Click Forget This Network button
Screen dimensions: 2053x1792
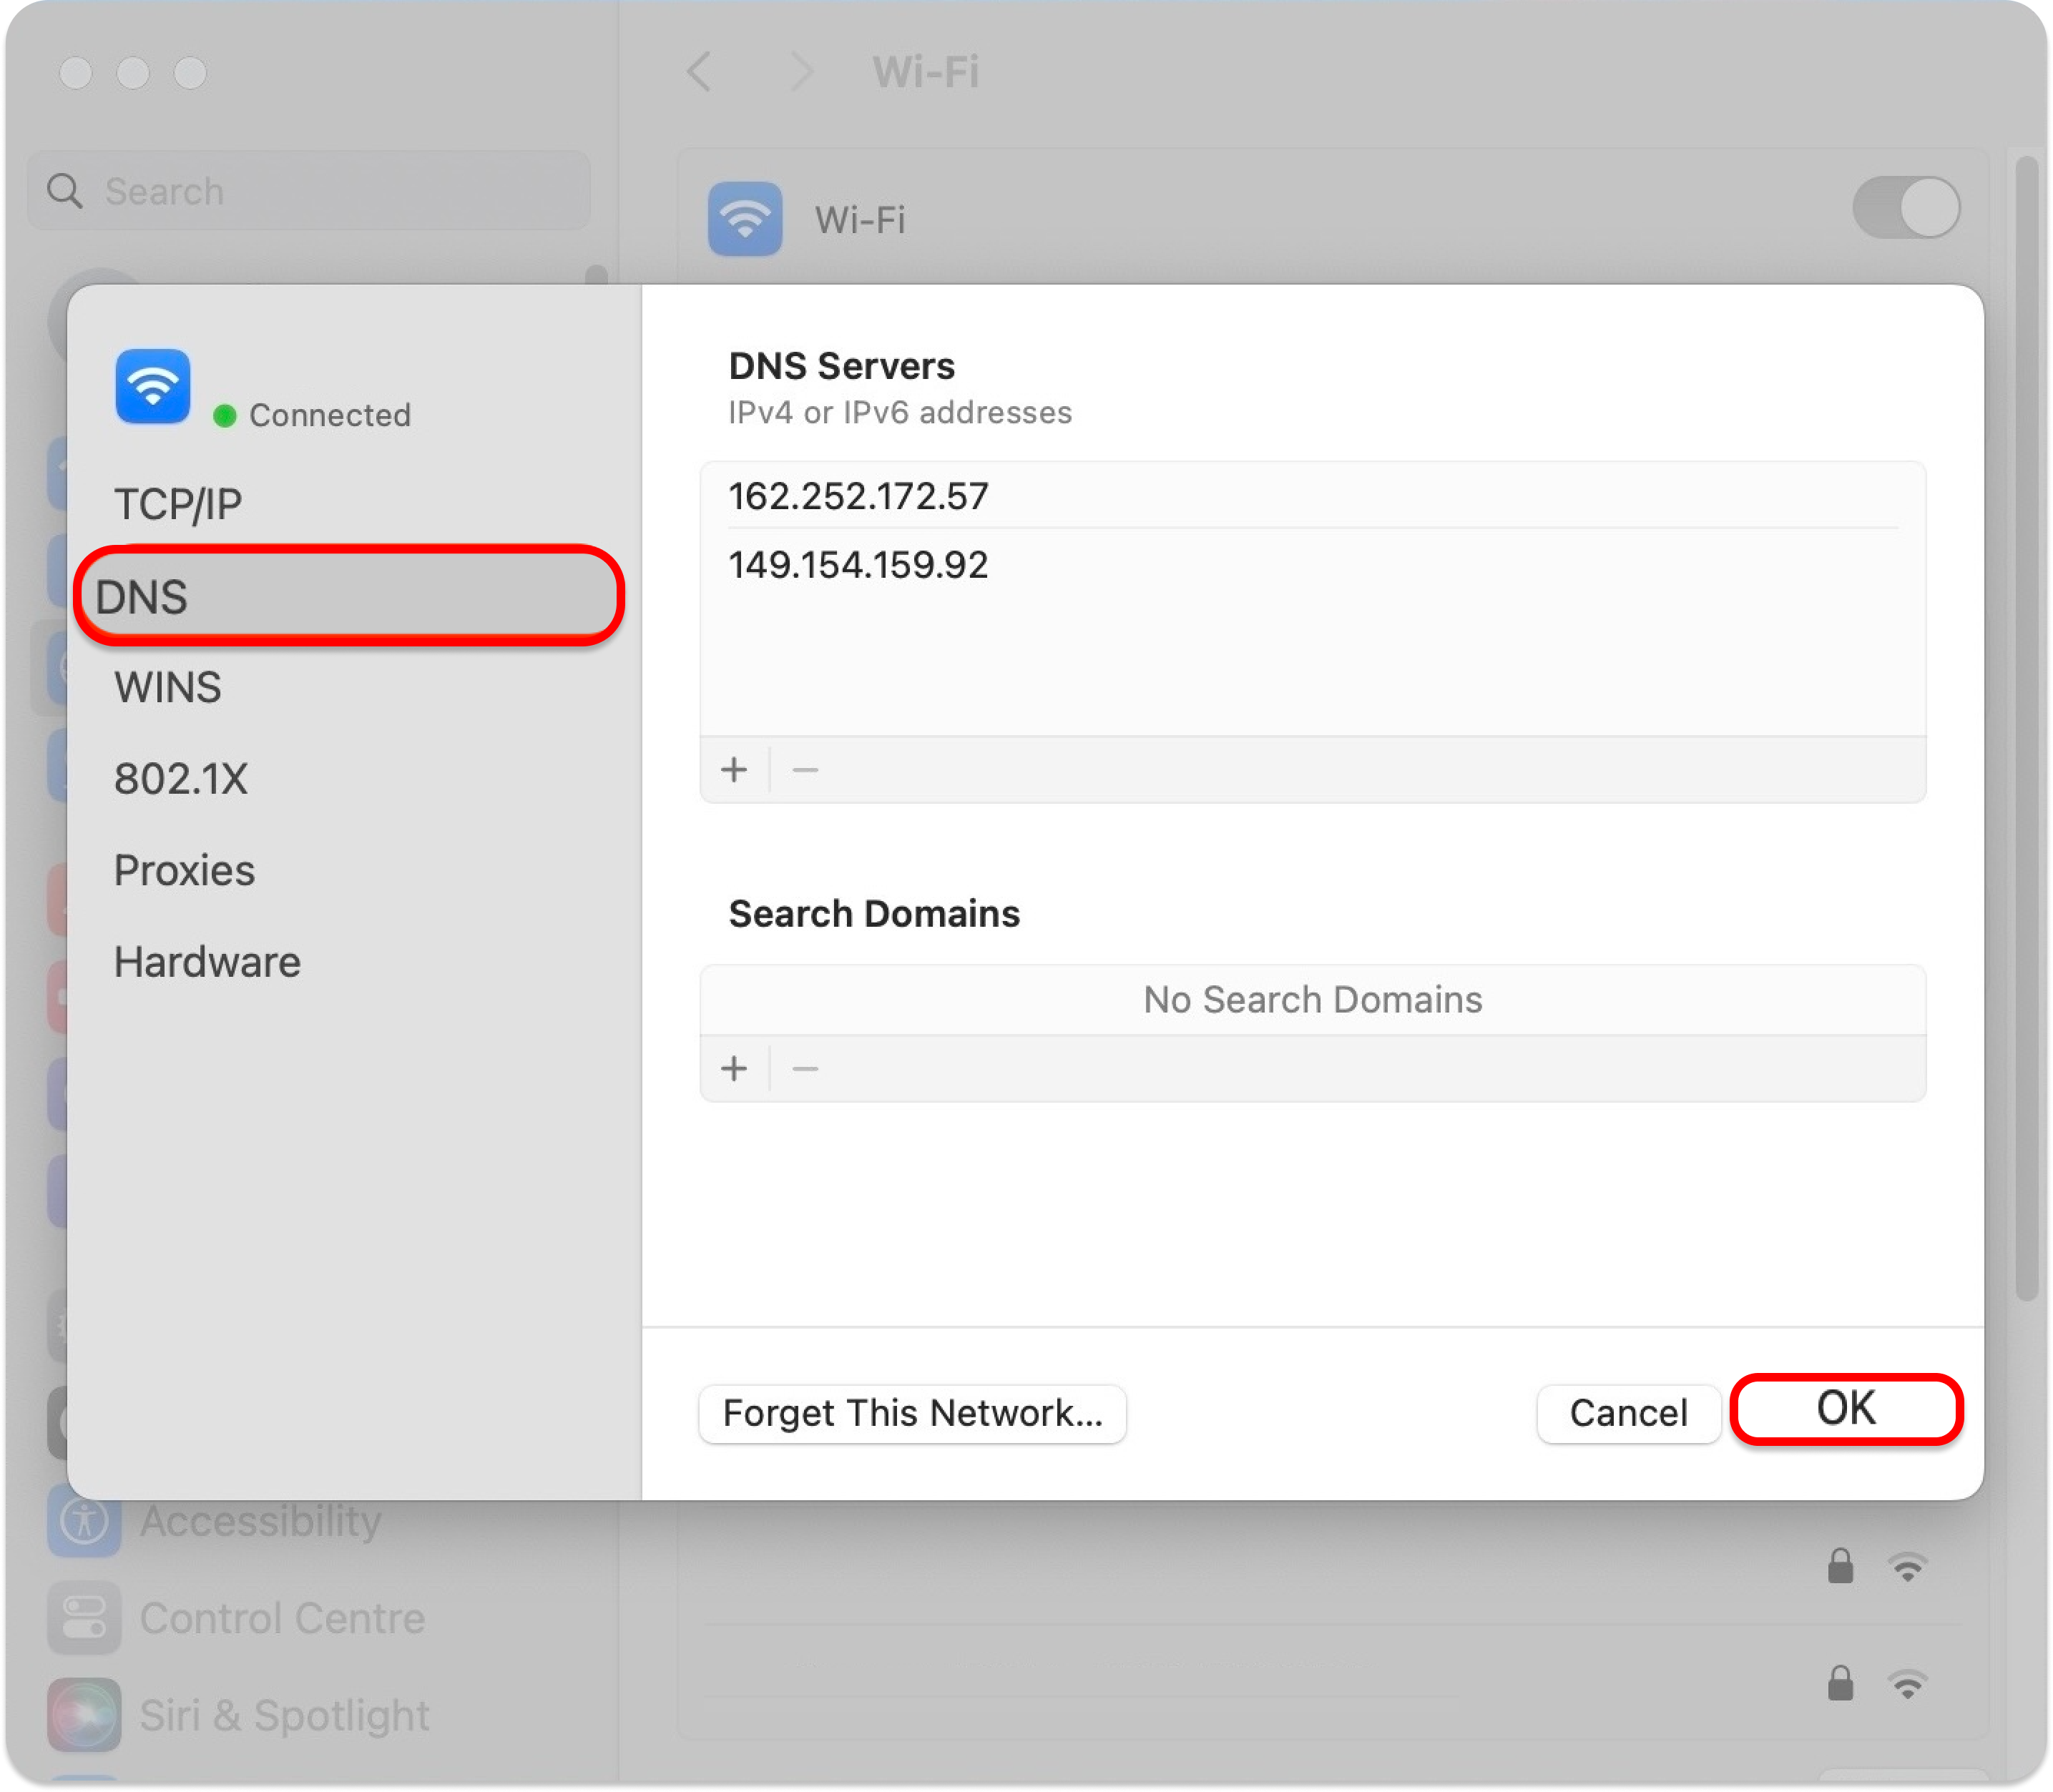913,1414
